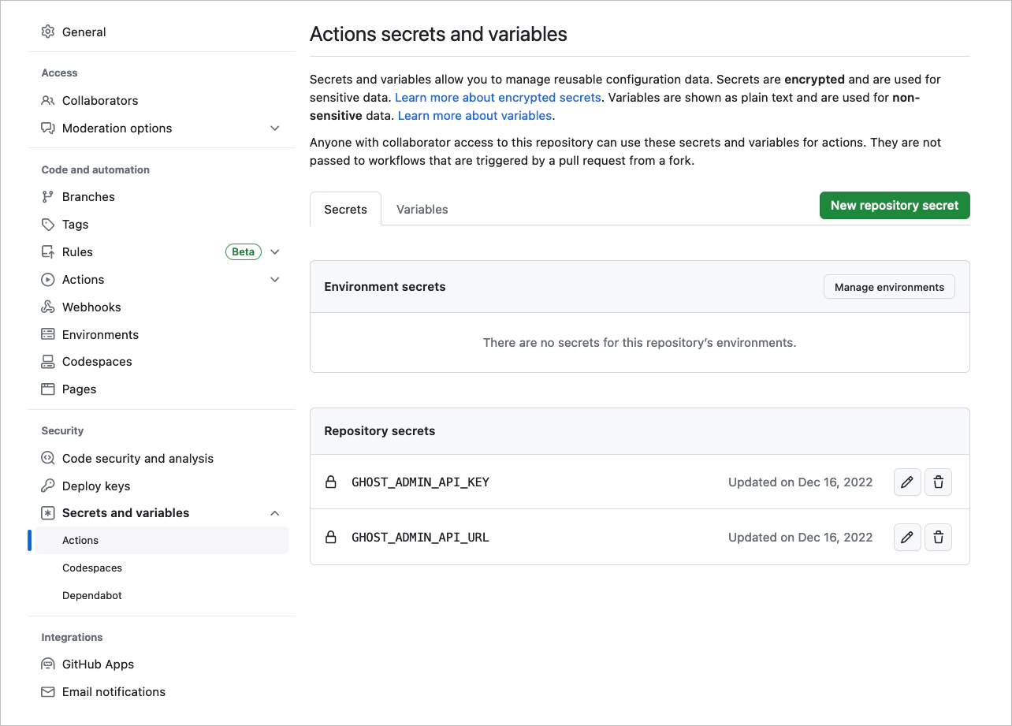Image resolution: width=1012 pixels, height=726 pixels.
Task: Open Learn more about encrypted secrets link
Action: coord(497,98)
